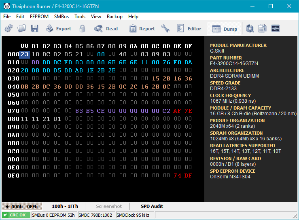Click the database search magnifier icon
The height and width of the screenshot is (220, 299).
[x=250, y=29]
